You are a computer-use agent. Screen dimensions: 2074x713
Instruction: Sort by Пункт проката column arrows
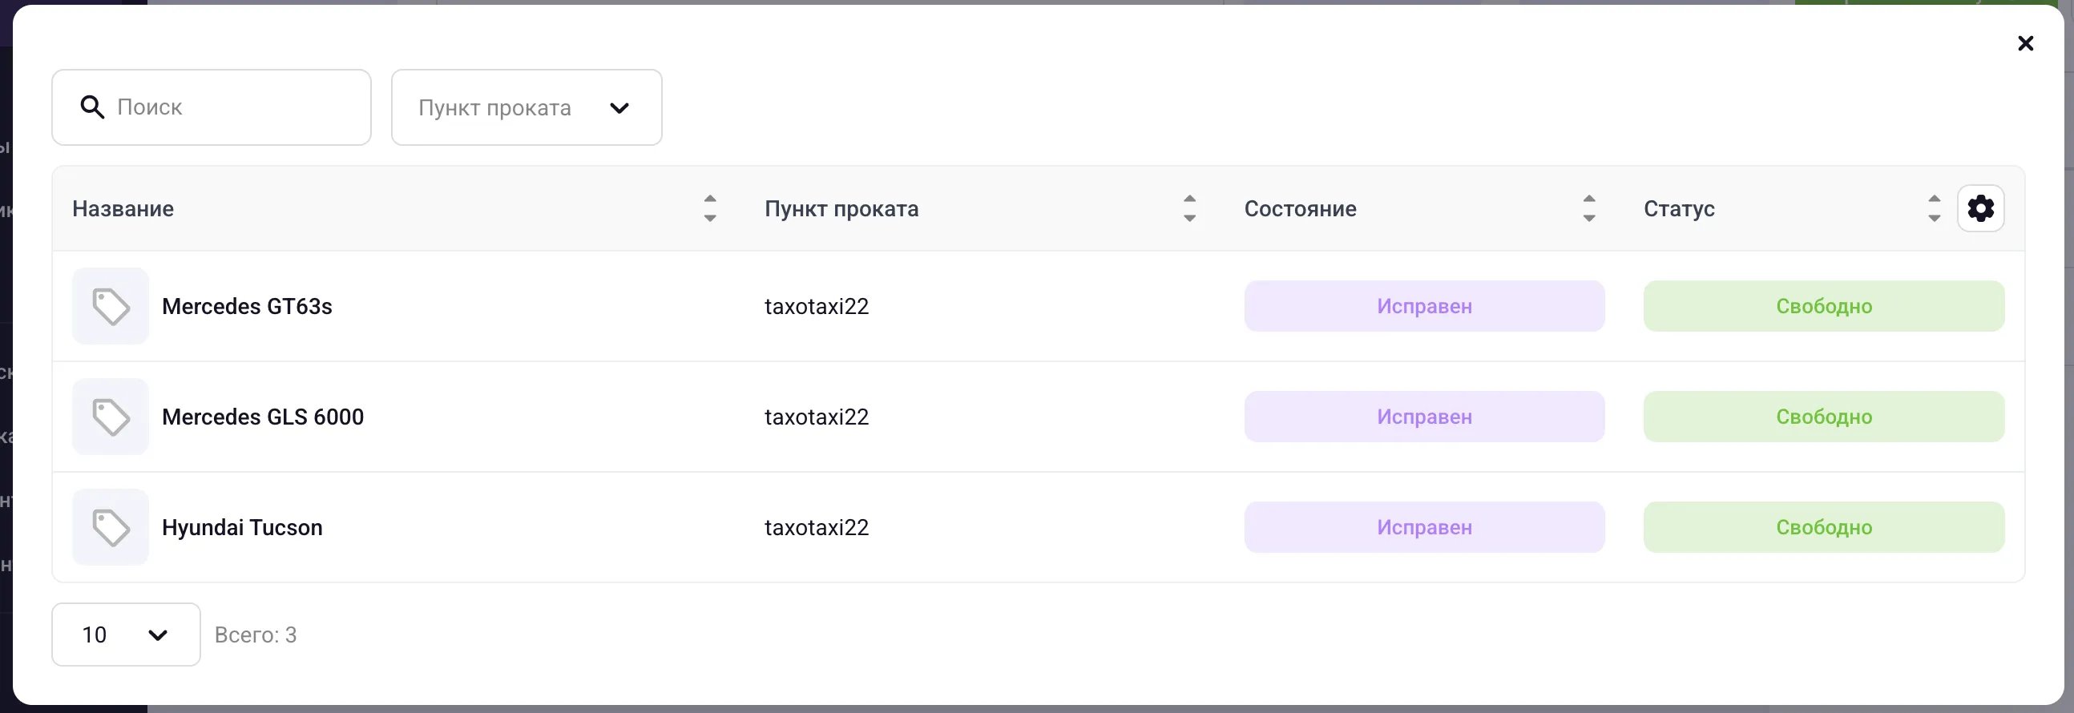pyautogui.click(x=1189, y=208)
